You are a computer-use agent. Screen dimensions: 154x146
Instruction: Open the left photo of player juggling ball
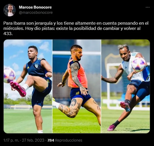pos(28,86)
